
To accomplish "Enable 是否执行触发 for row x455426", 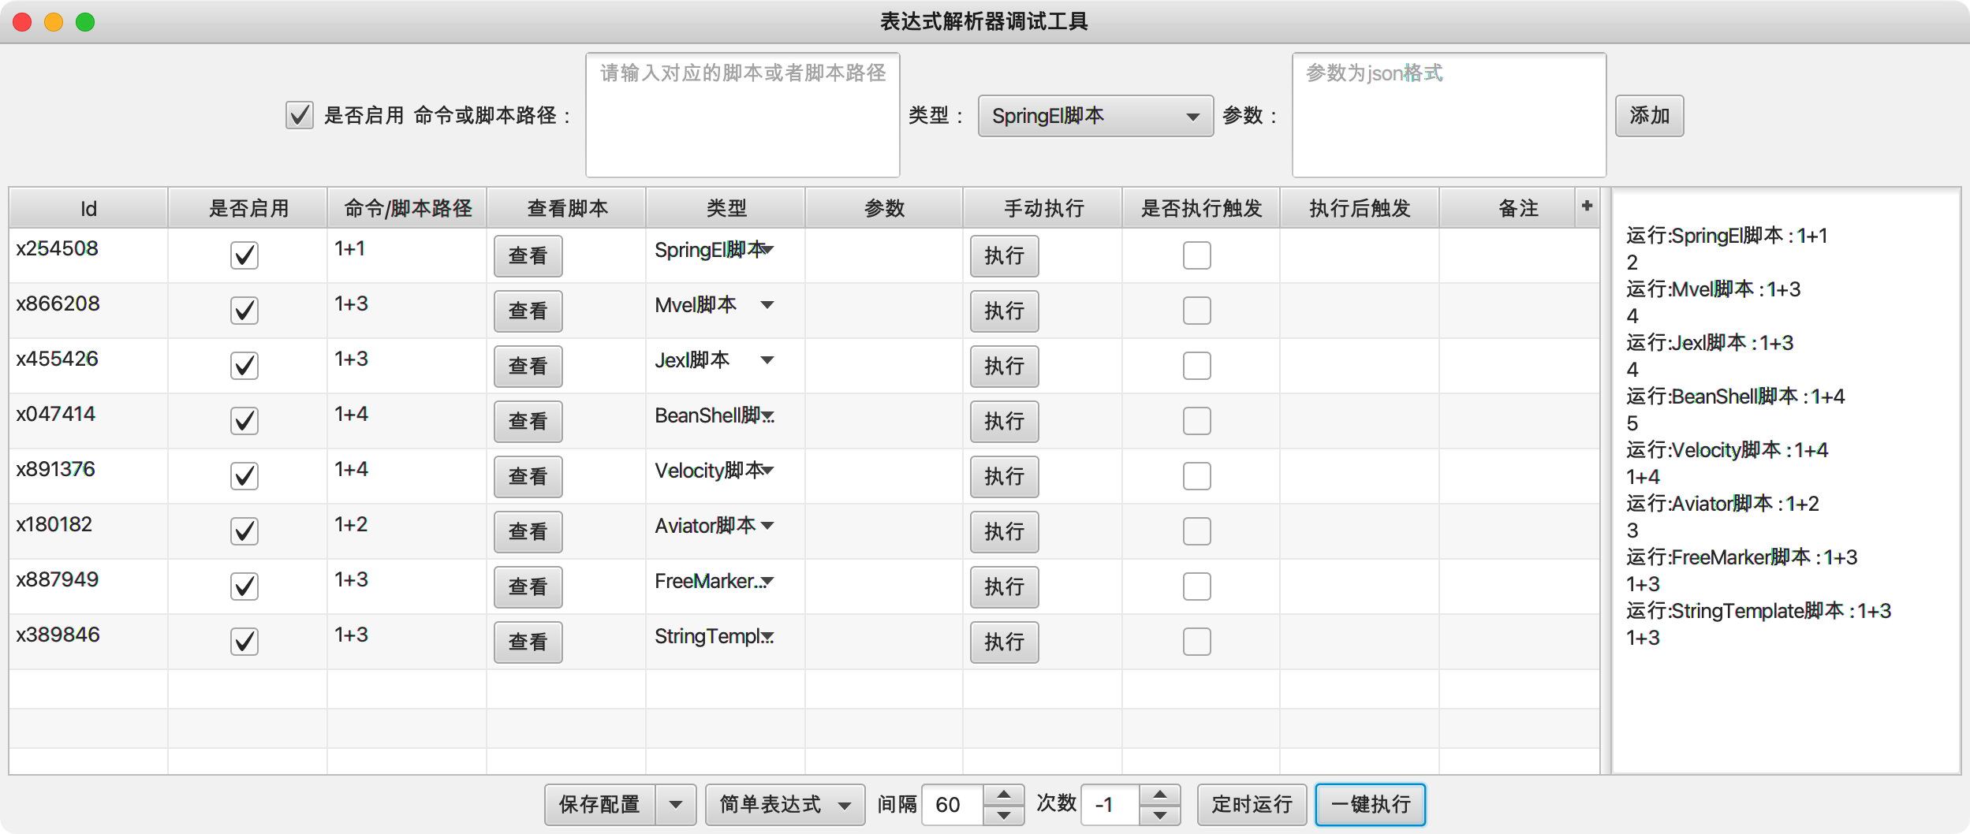I will click(1197, 366).
